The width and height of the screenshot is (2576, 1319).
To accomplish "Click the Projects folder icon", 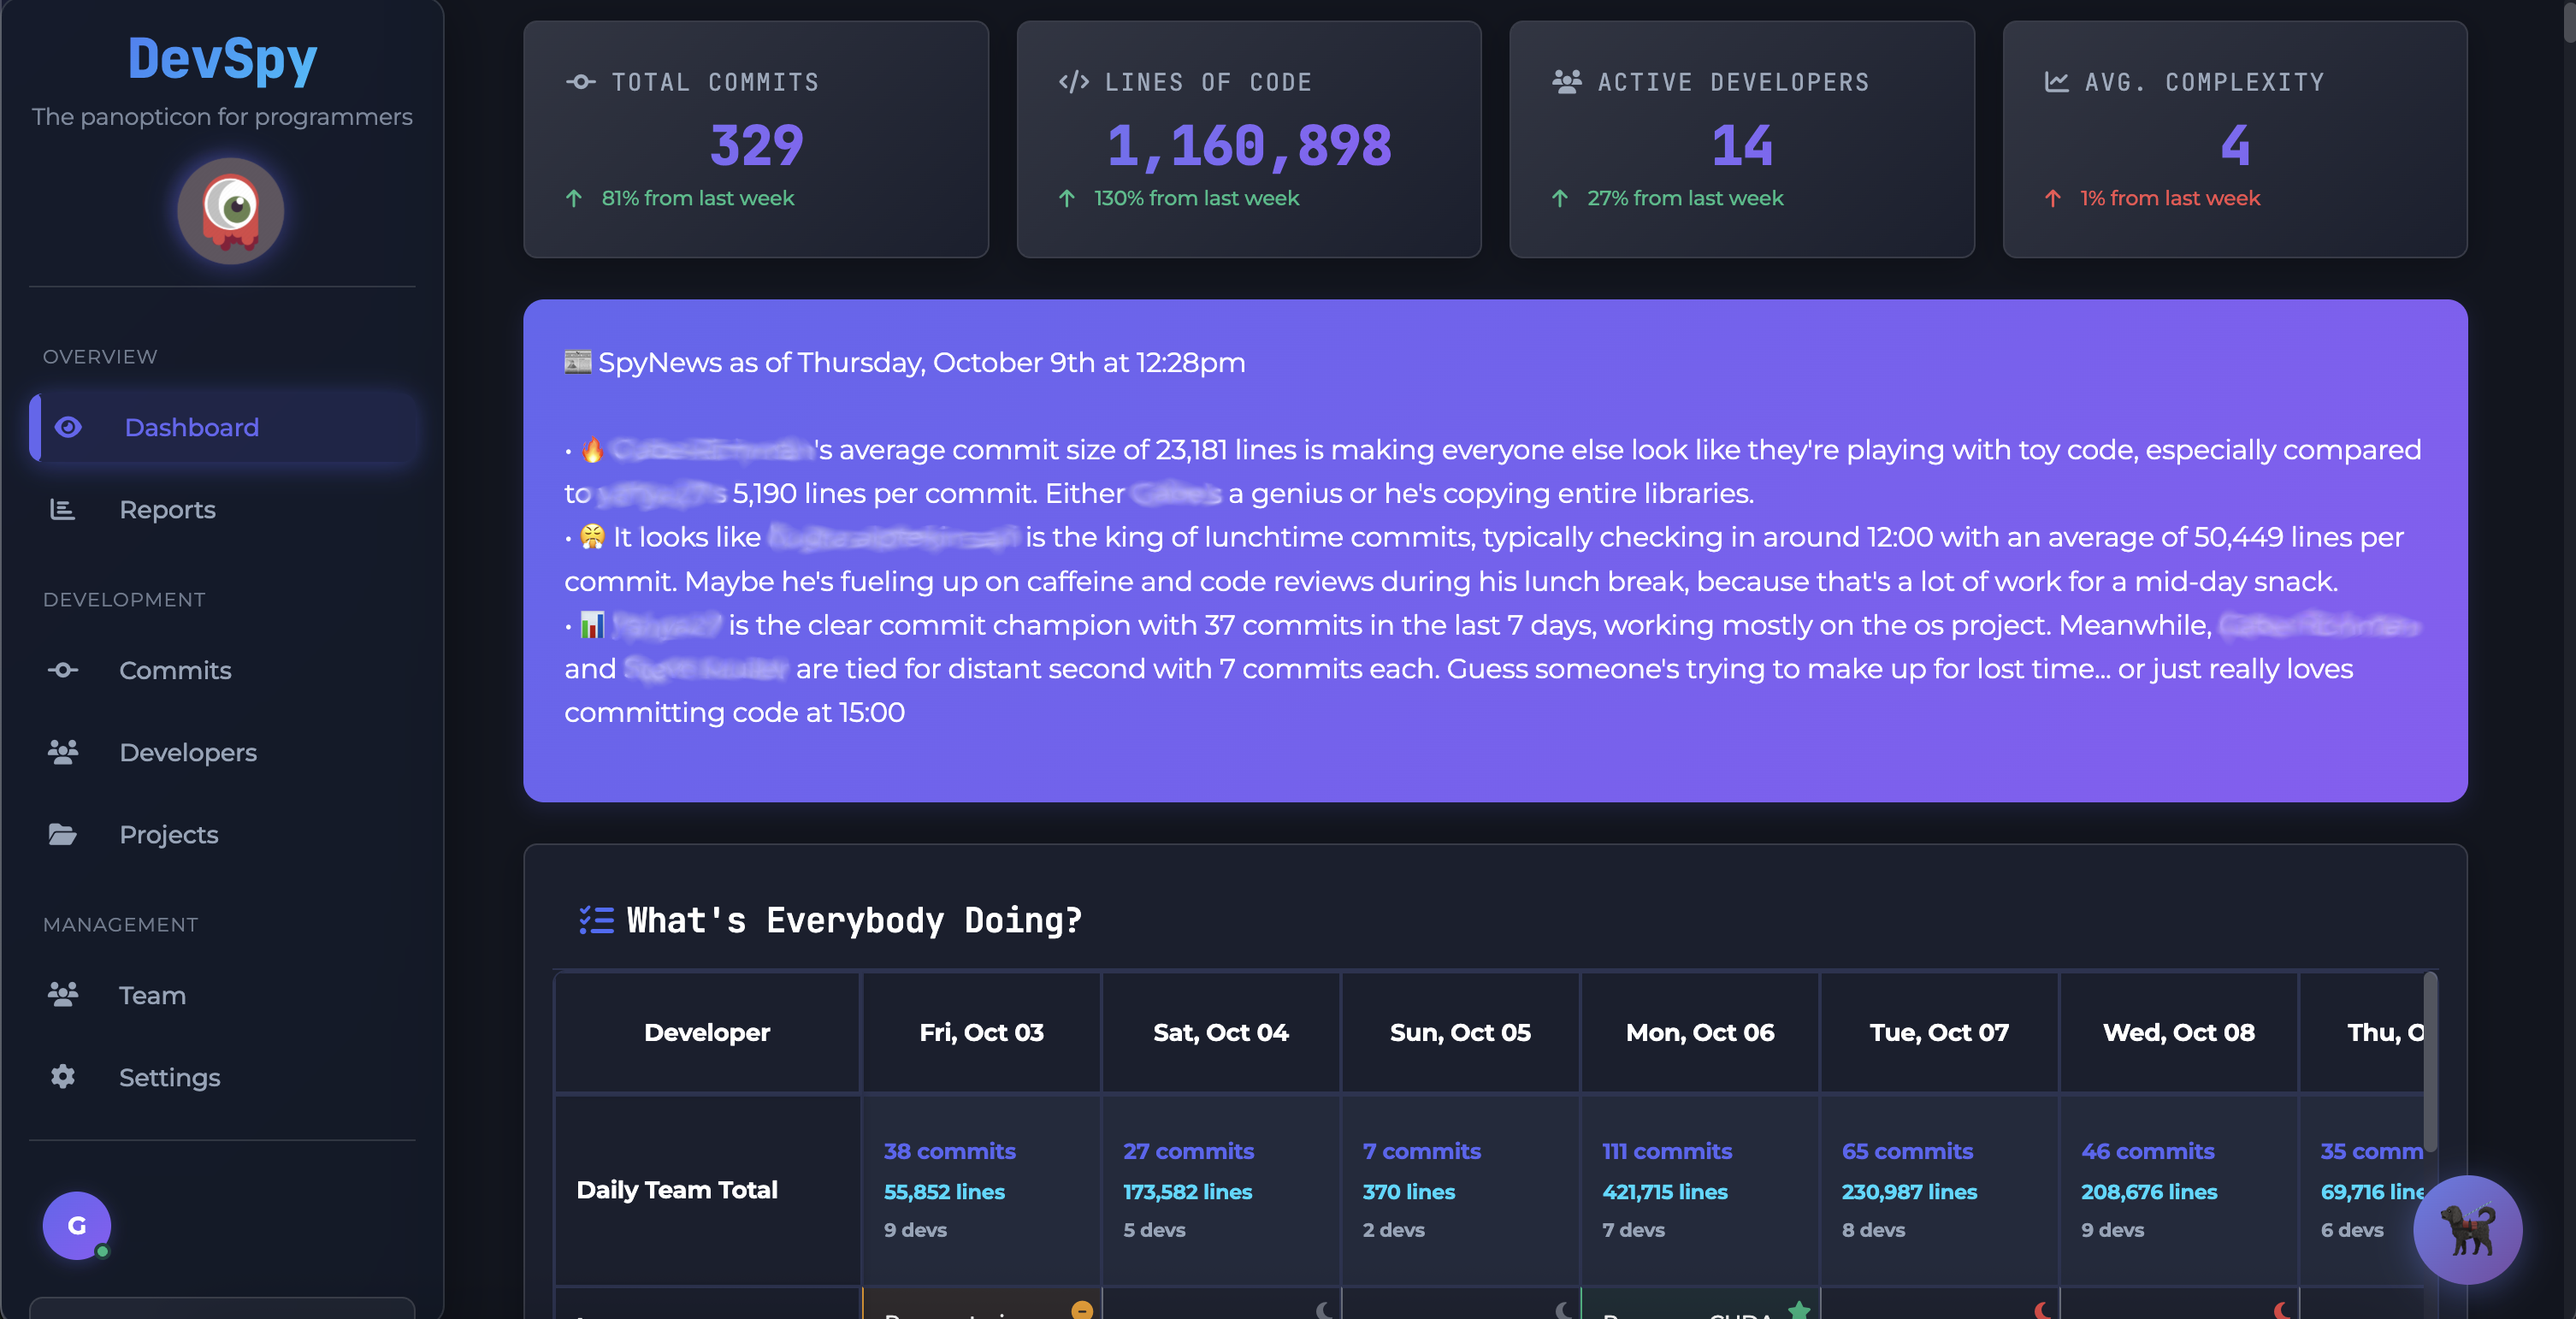I will point(62,834).
